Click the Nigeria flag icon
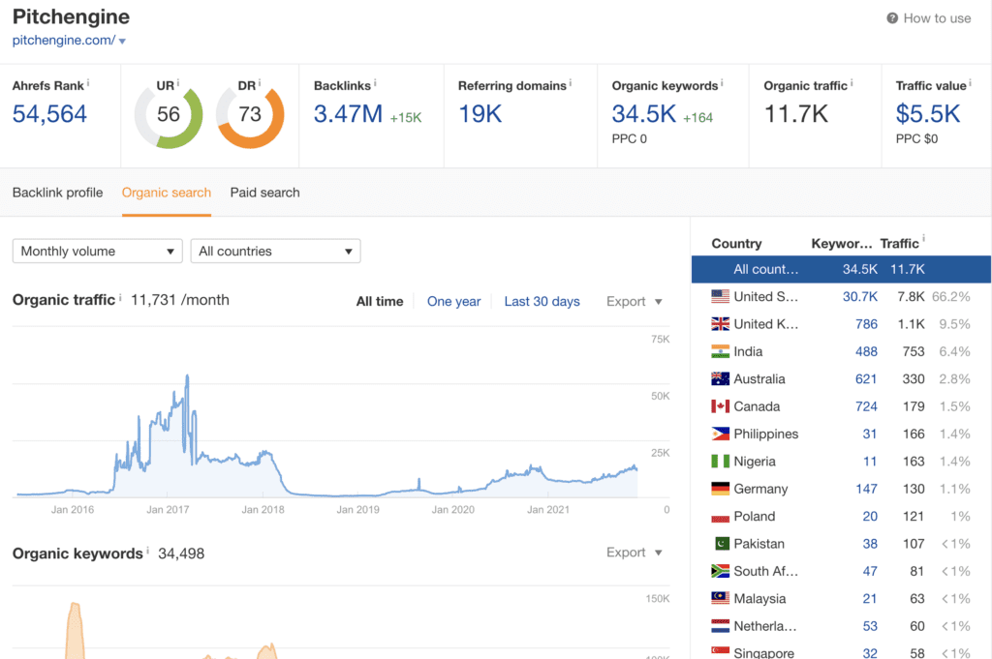 coord(720,462)
